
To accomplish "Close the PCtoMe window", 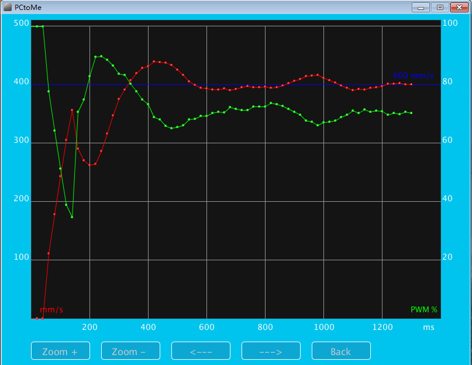I will (459, 7).
